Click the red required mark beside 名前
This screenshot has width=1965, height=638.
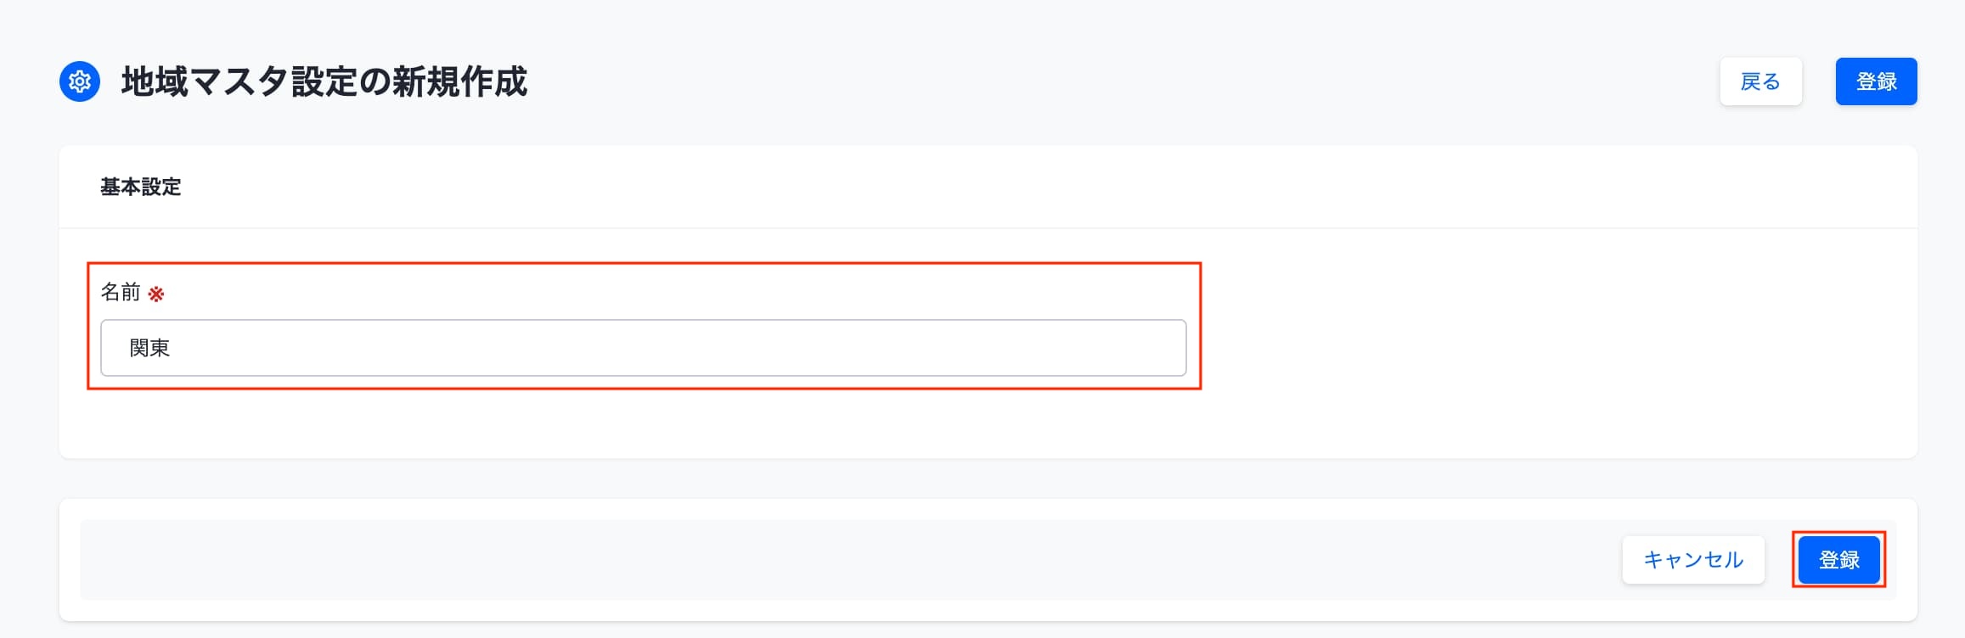(156, 294)
